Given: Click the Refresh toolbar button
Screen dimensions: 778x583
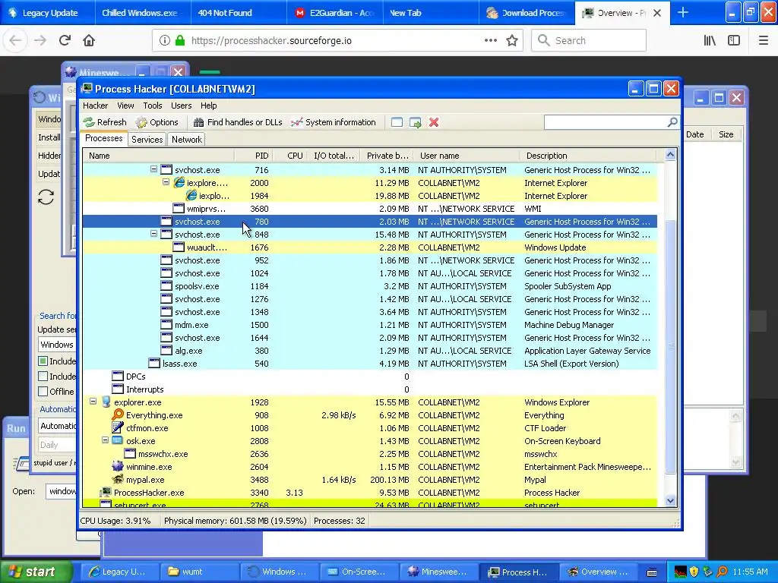Looking at the screenshot, I should [105, 122].
